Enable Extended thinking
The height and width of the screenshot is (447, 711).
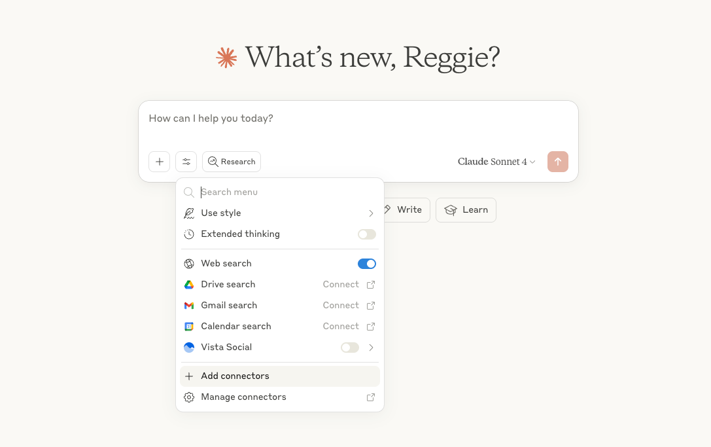pos(366,234)
